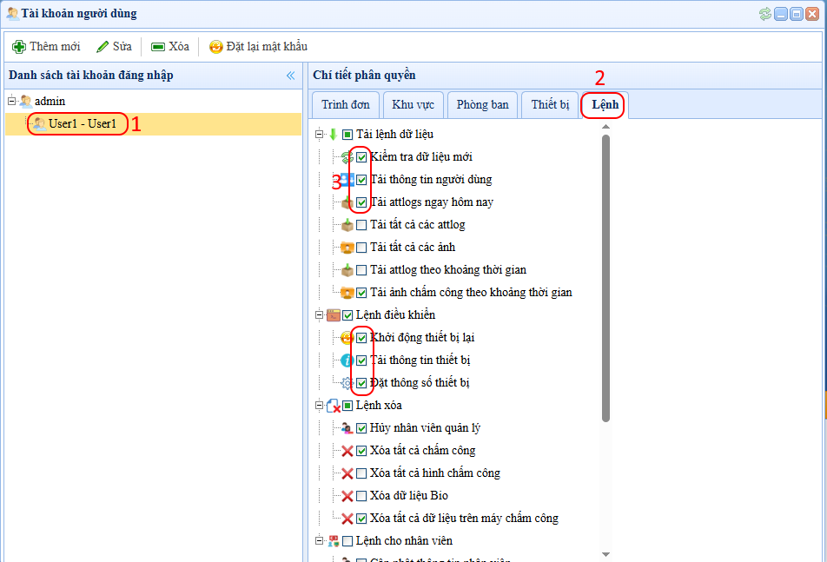Click the pencil Sửa edit icon

point(103,47)
